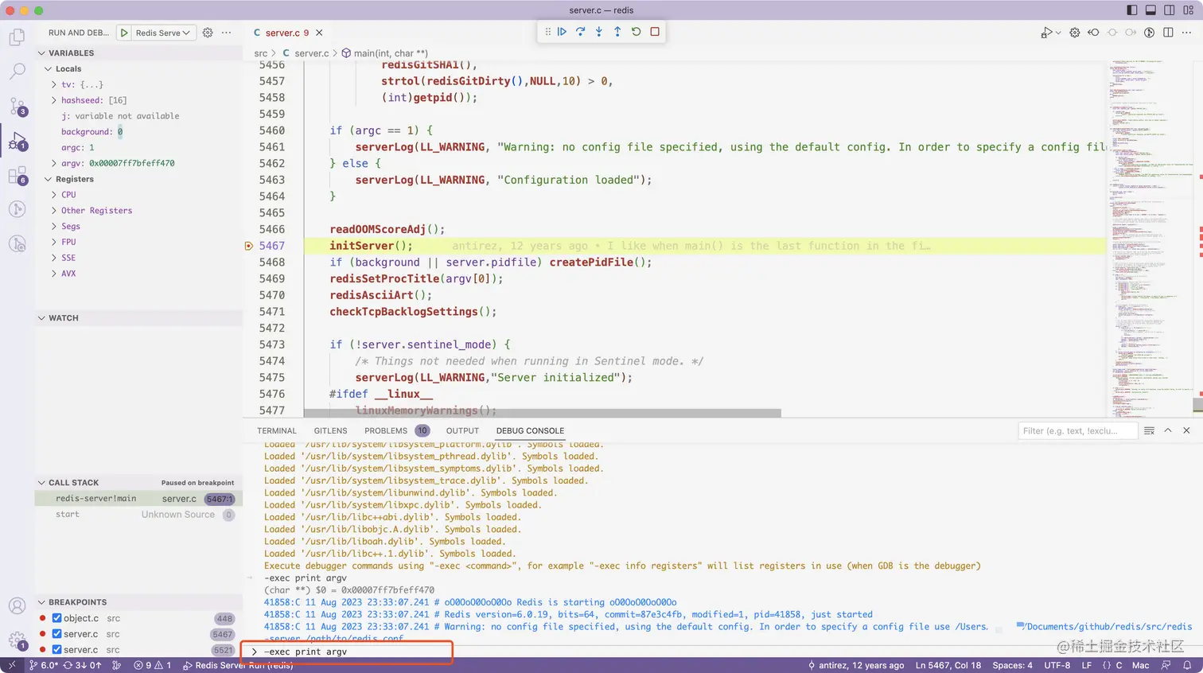Image resolution: width=1203 pixels, height=673 pixels.
Task: Maximize the panel with the chevron-up icon
Action: (x=1168, y=430)
